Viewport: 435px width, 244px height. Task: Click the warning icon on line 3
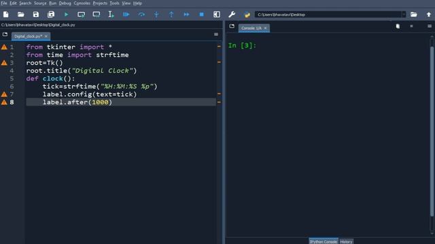point(4,63)
